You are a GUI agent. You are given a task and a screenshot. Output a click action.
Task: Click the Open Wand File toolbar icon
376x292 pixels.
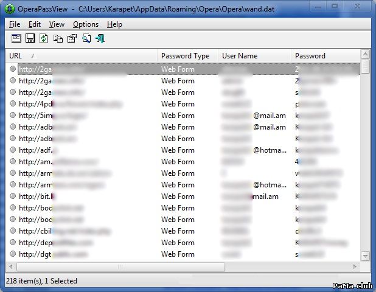[16, 38]
